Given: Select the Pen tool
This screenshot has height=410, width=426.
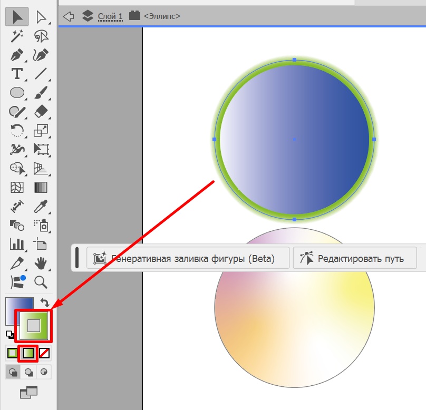Looking at the screenshot, I should point(17,55).
